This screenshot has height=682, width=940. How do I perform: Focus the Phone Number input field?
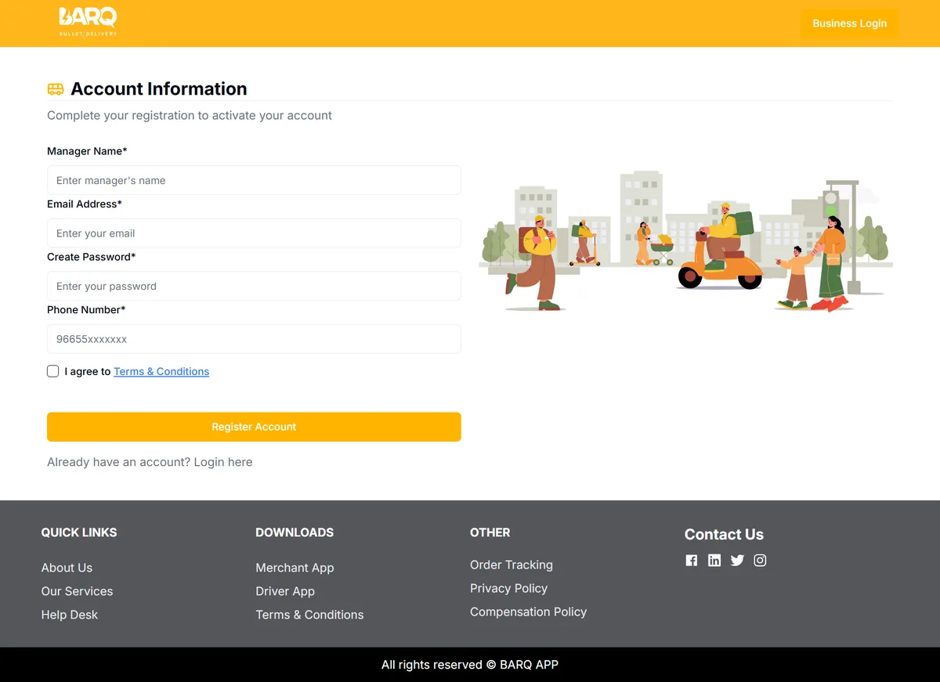coord(254,339)
